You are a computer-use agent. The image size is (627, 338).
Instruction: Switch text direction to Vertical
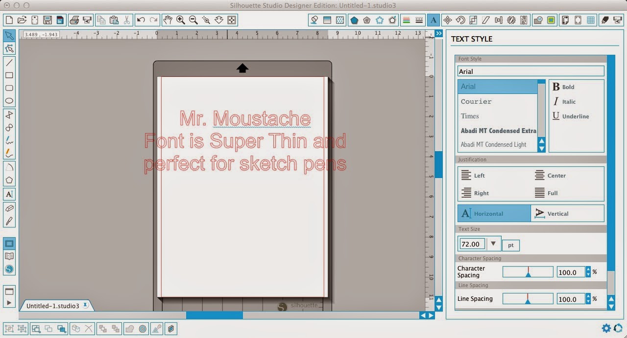tap(567, 214)
